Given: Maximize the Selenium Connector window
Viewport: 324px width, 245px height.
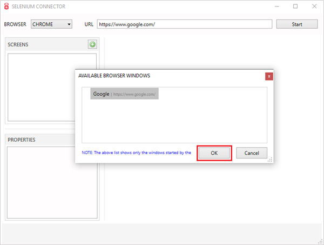Looking at the screenshot, I should [295, 6].
